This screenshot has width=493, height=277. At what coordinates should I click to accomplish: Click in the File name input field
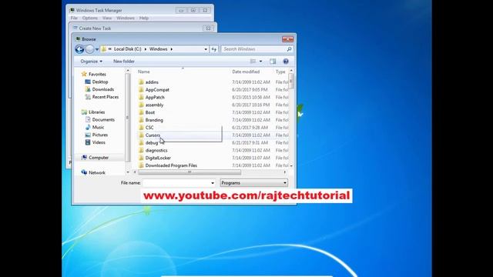pos(176,183)
